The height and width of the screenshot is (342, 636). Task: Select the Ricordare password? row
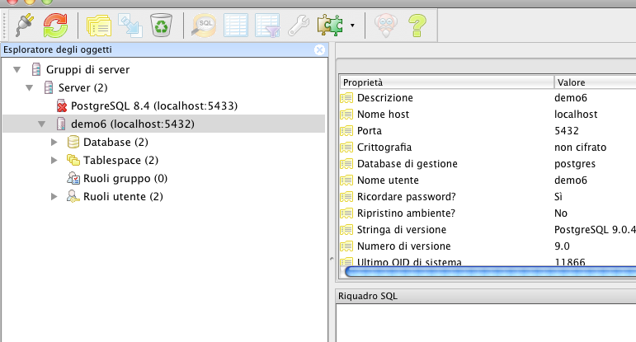488,196
